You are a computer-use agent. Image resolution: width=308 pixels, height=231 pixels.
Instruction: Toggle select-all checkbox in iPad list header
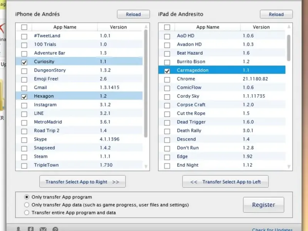(167, 27)
